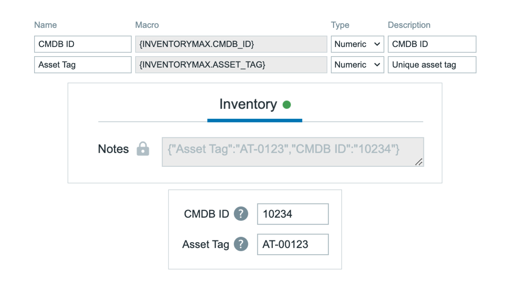Open the Type dropdown in the CMDB ID row
The image size is (510, 286).
357,44
